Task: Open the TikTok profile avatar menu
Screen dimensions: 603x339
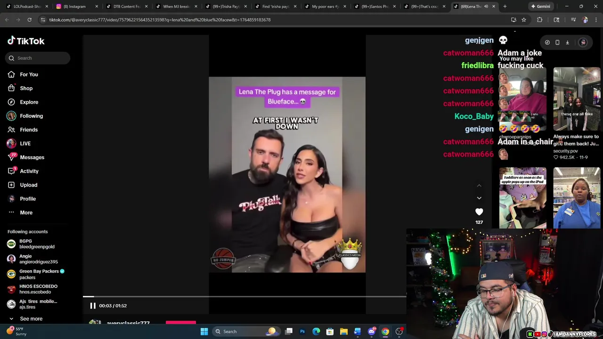Action: pyautogui.click(x=583, y=42)
